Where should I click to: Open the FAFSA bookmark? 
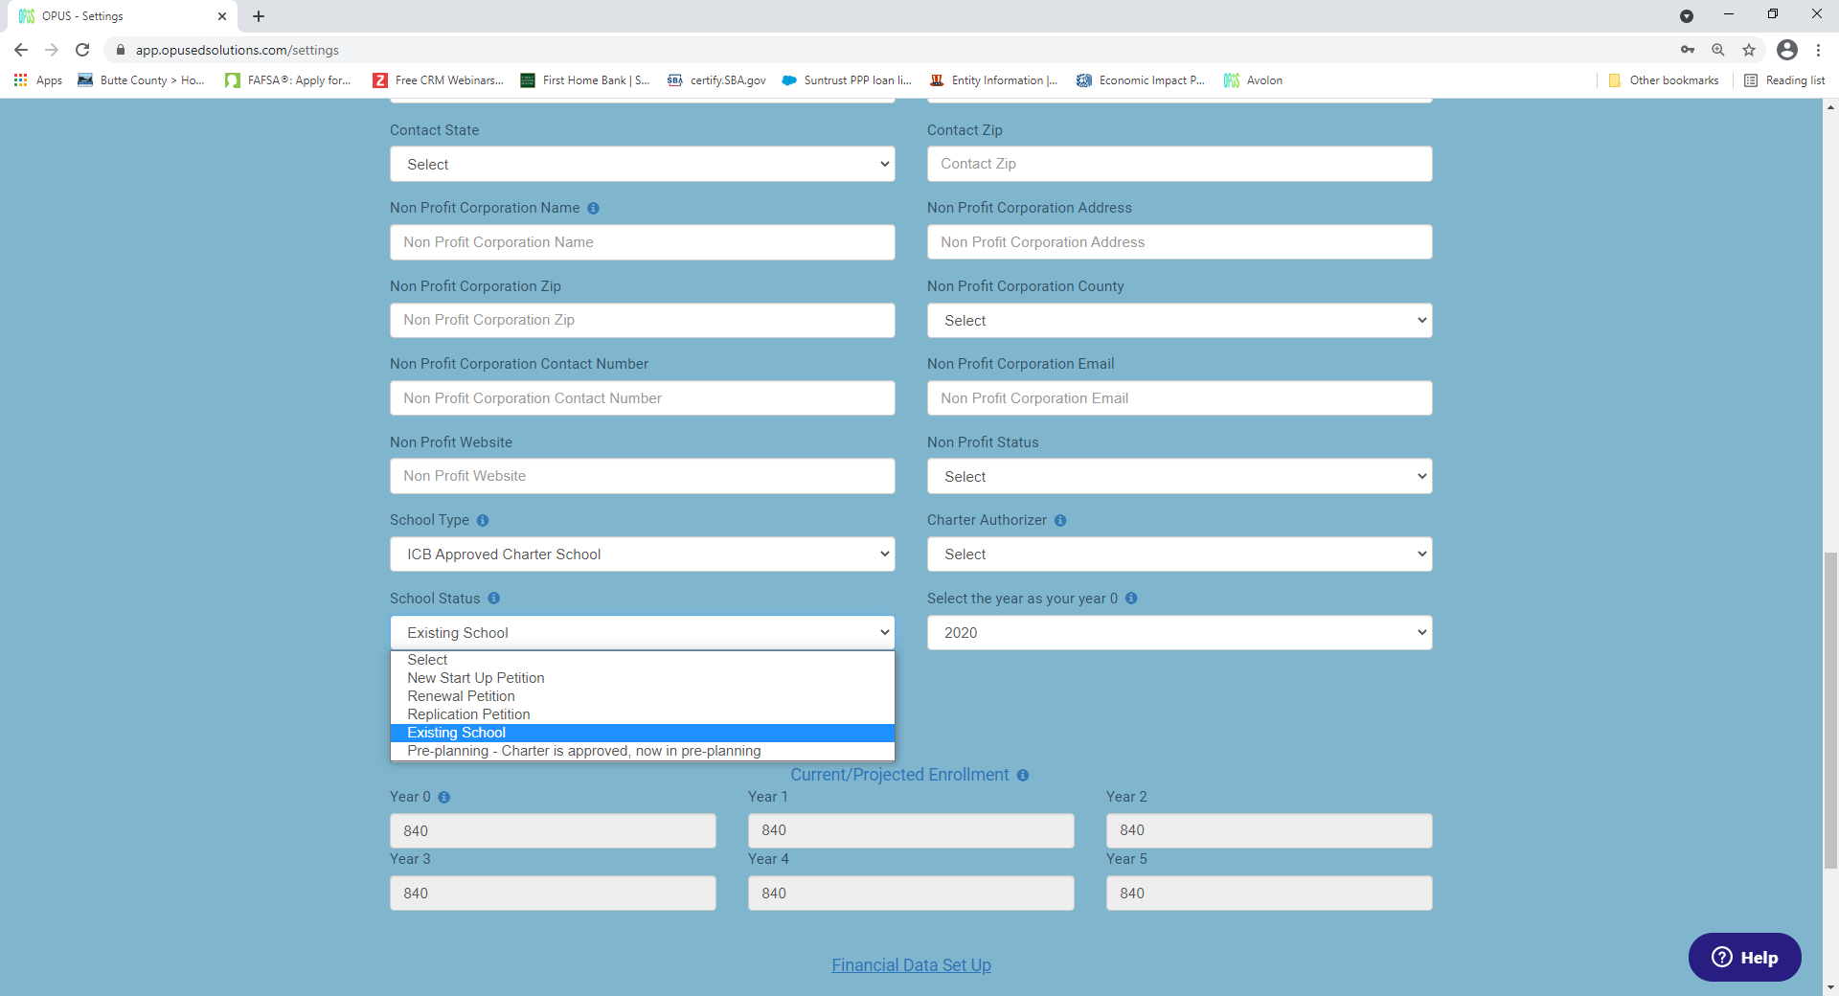click(288, 80)
